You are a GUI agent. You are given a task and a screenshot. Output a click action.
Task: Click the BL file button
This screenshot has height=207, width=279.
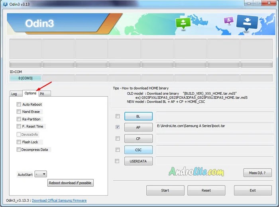click(138, 116)
